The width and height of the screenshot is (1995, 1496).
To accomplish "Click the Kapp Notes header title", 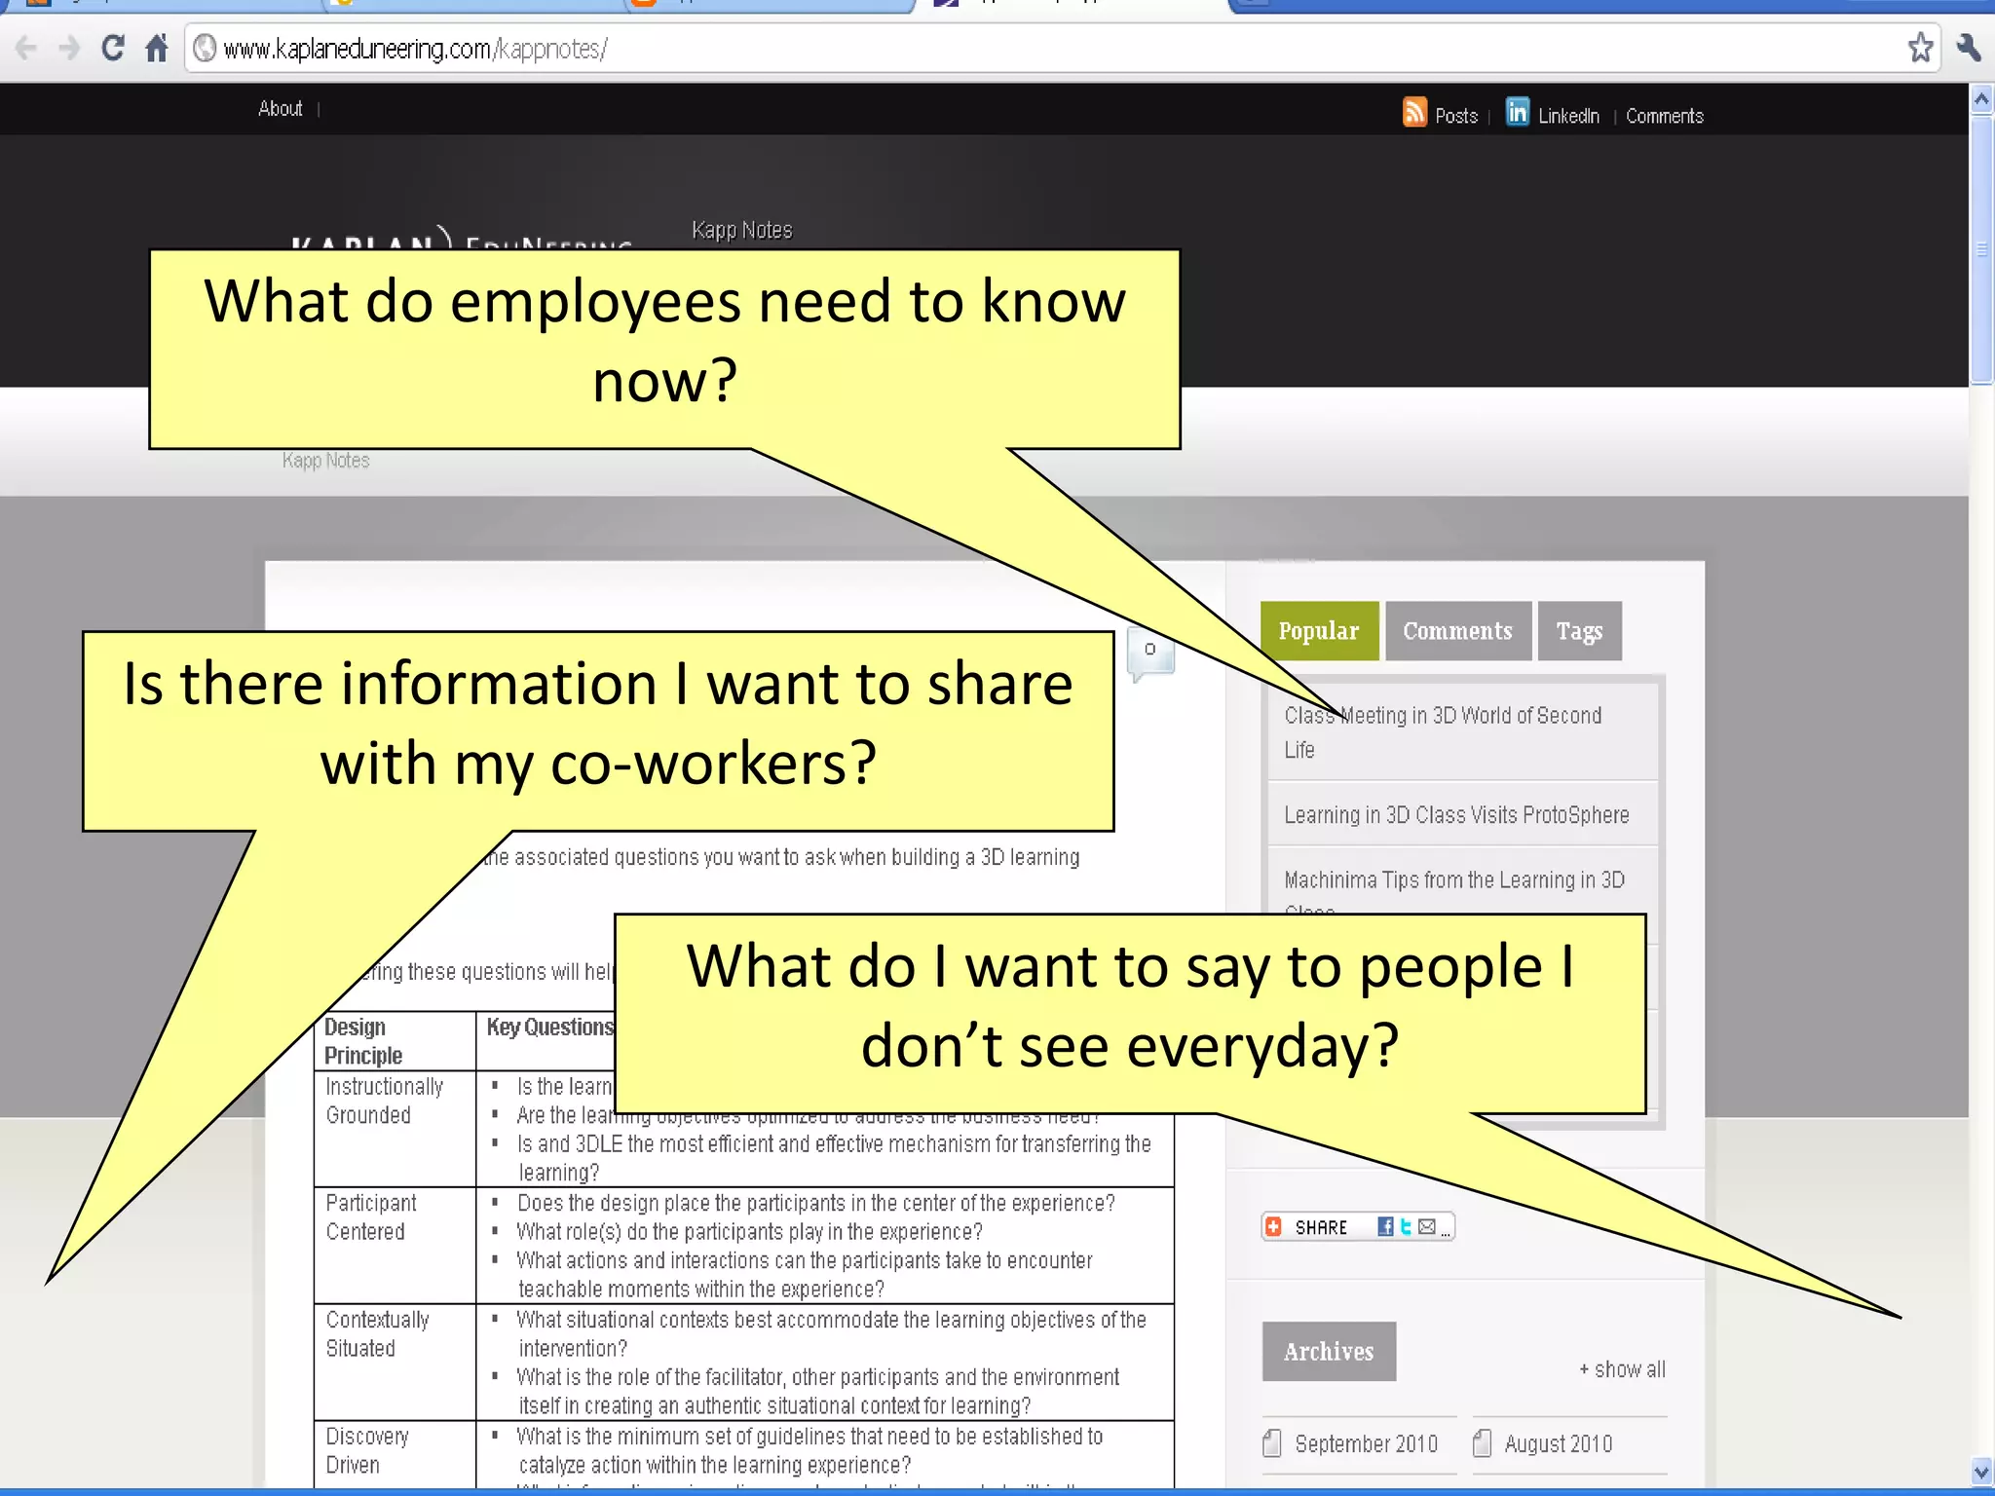I will point(742,230).
